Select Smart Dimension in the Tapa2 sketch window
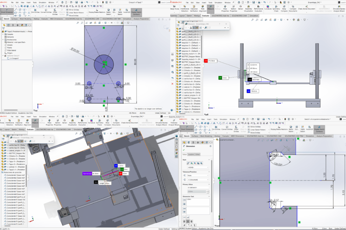Viewport: 346px width, 230px height. 7,11
